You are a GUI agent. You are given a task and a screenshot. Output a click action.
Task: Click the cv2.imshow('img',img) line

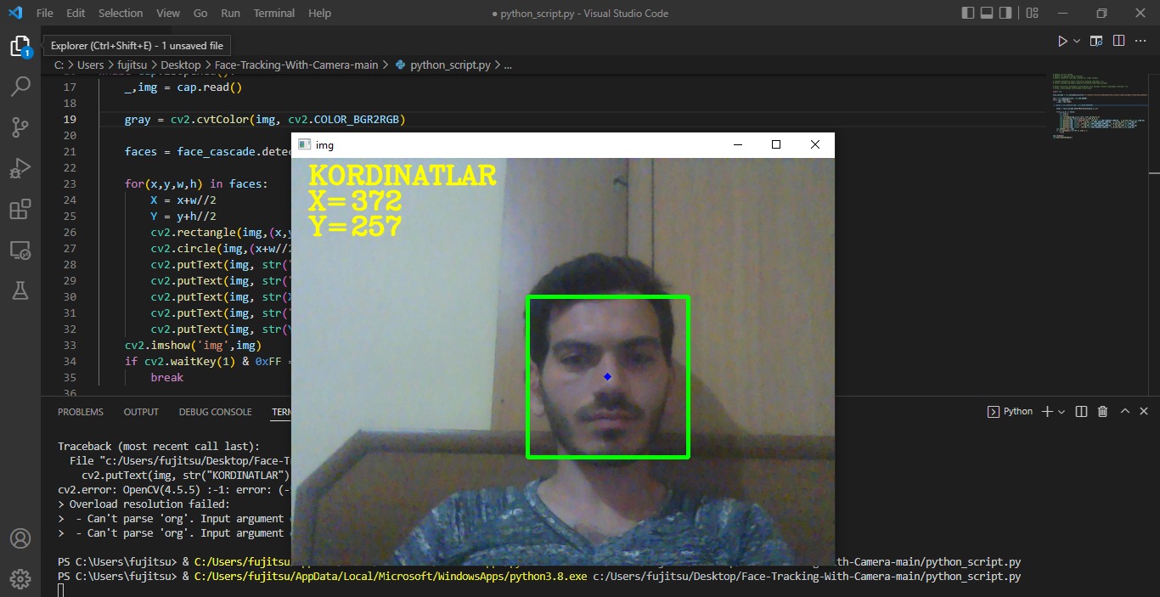193,346
